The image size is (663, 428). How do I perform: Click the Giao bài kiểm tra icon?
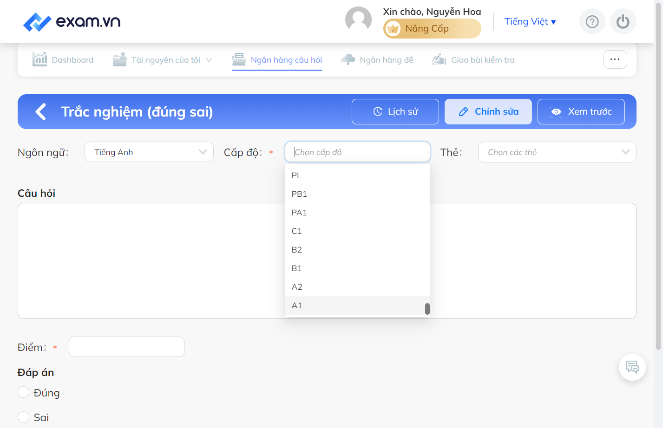439,59
